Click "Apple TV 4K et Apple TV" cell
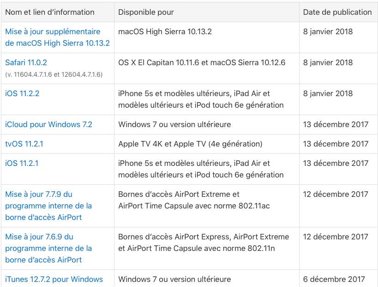Screen dimensions: 378x287 click(x=190, y=144)
